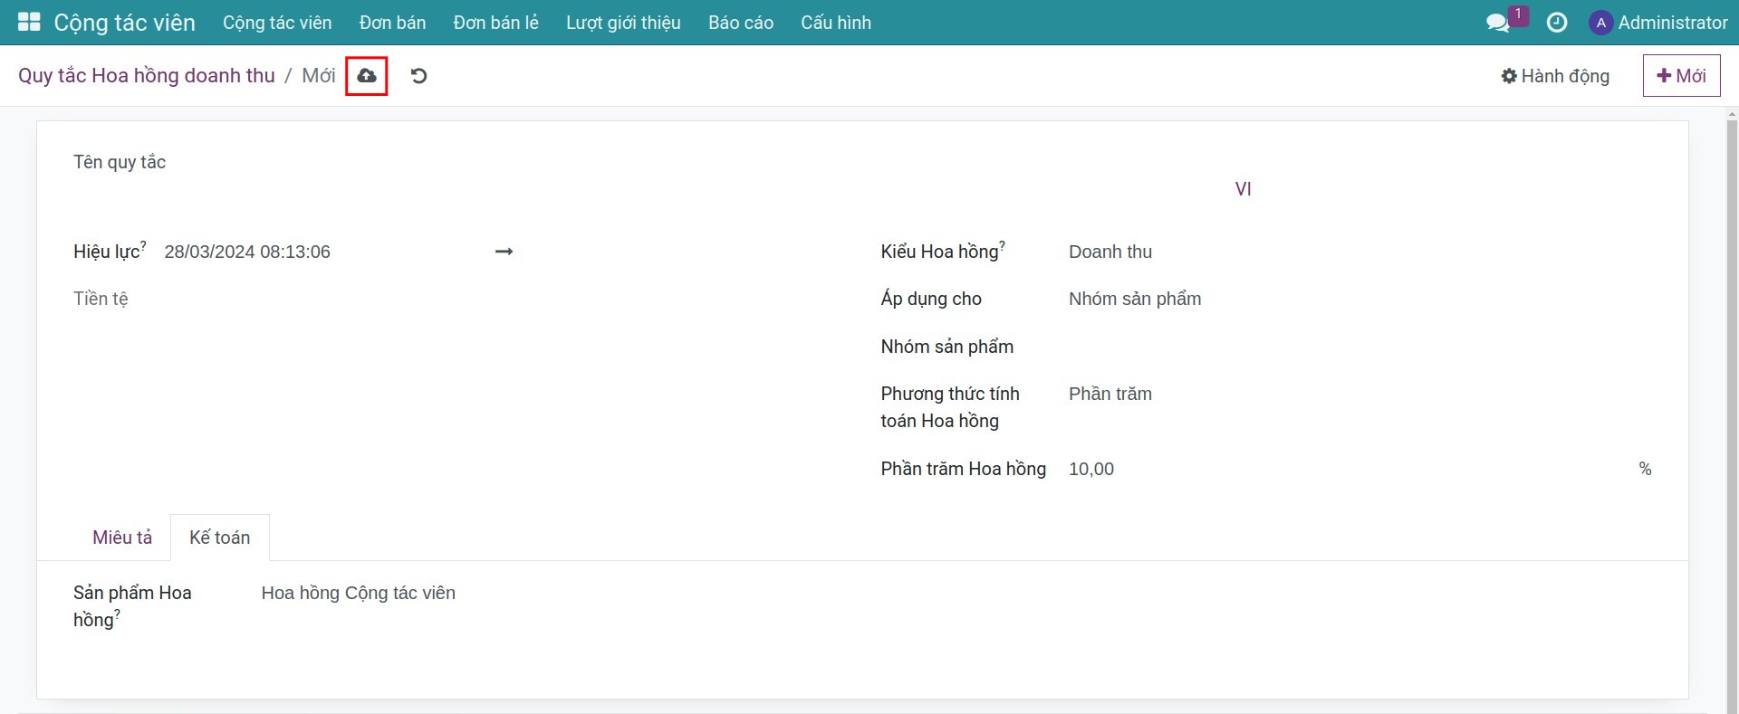Open the Cộng tác viên menu
The image size is (1739, 714).
[x=277, y=23]
